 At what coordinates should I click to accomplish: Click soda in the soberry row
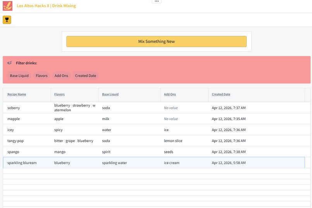point(106,108)
